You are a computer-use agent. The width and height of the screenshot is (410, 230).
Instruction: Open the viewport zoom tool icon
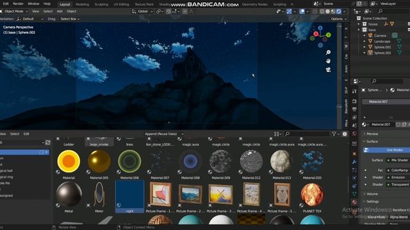pyautogui.click(x=328, y=52)
